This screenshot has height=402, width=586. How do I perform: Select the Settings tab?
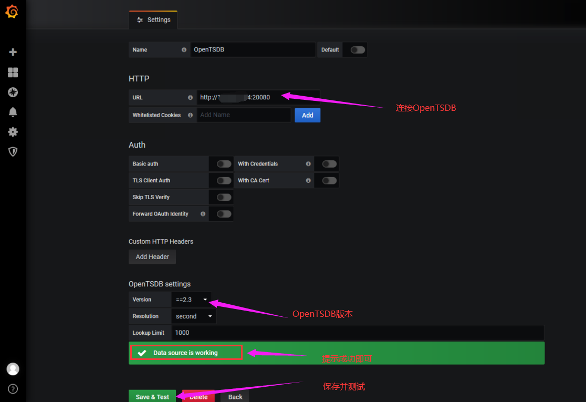[x=153, y=20]
